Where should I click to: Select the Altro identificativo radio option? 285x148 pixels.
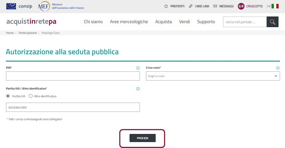(31, 96)
